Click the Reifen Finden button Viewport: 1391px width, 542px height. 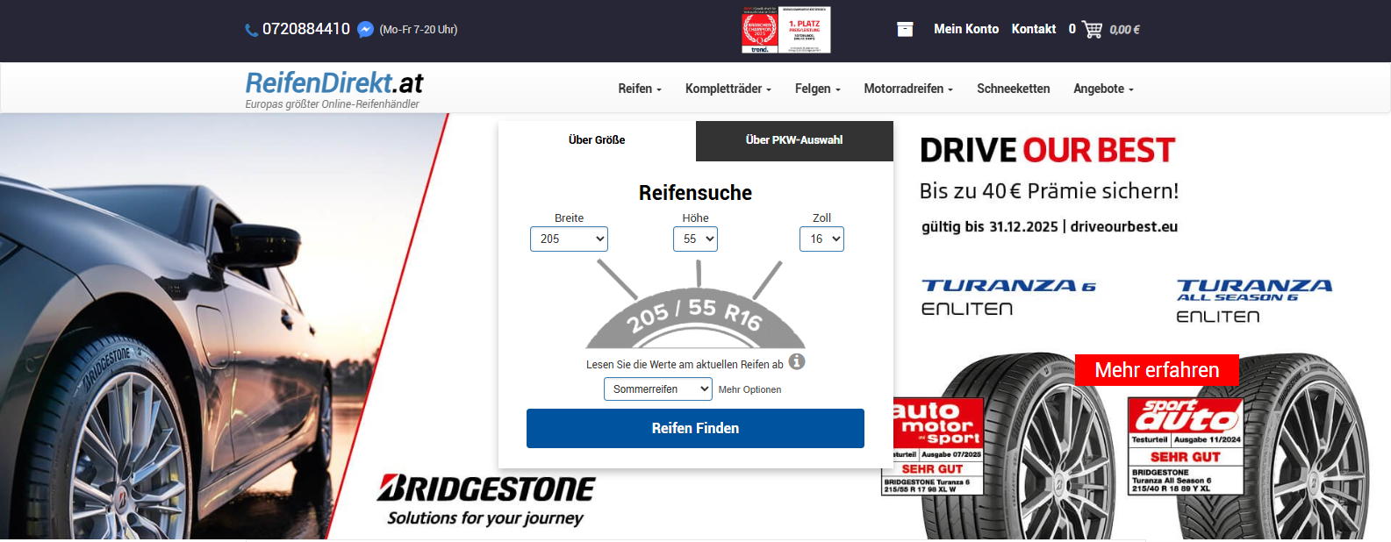coord(695,428)
